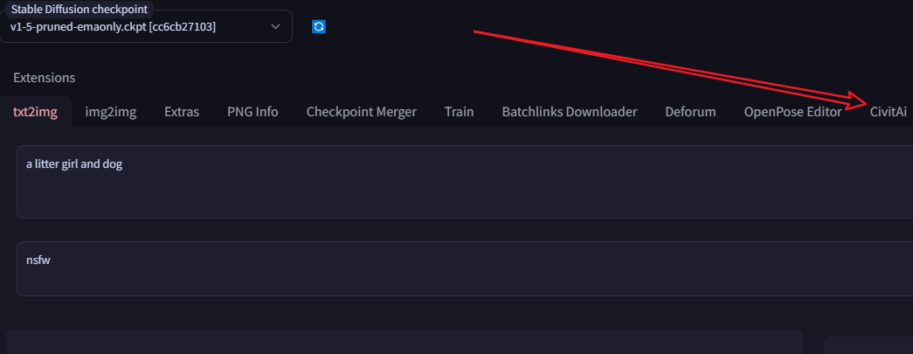Image resolution: width=913 pixels, height=354 pixels.
Task: Switch to the txt2img tab
Action: click(x=36, y=112)
